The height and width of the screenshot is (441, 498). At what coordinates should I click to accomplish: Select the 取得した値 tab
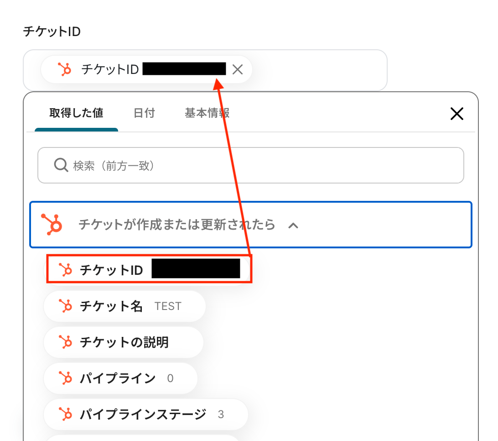(x=76, y=113)
